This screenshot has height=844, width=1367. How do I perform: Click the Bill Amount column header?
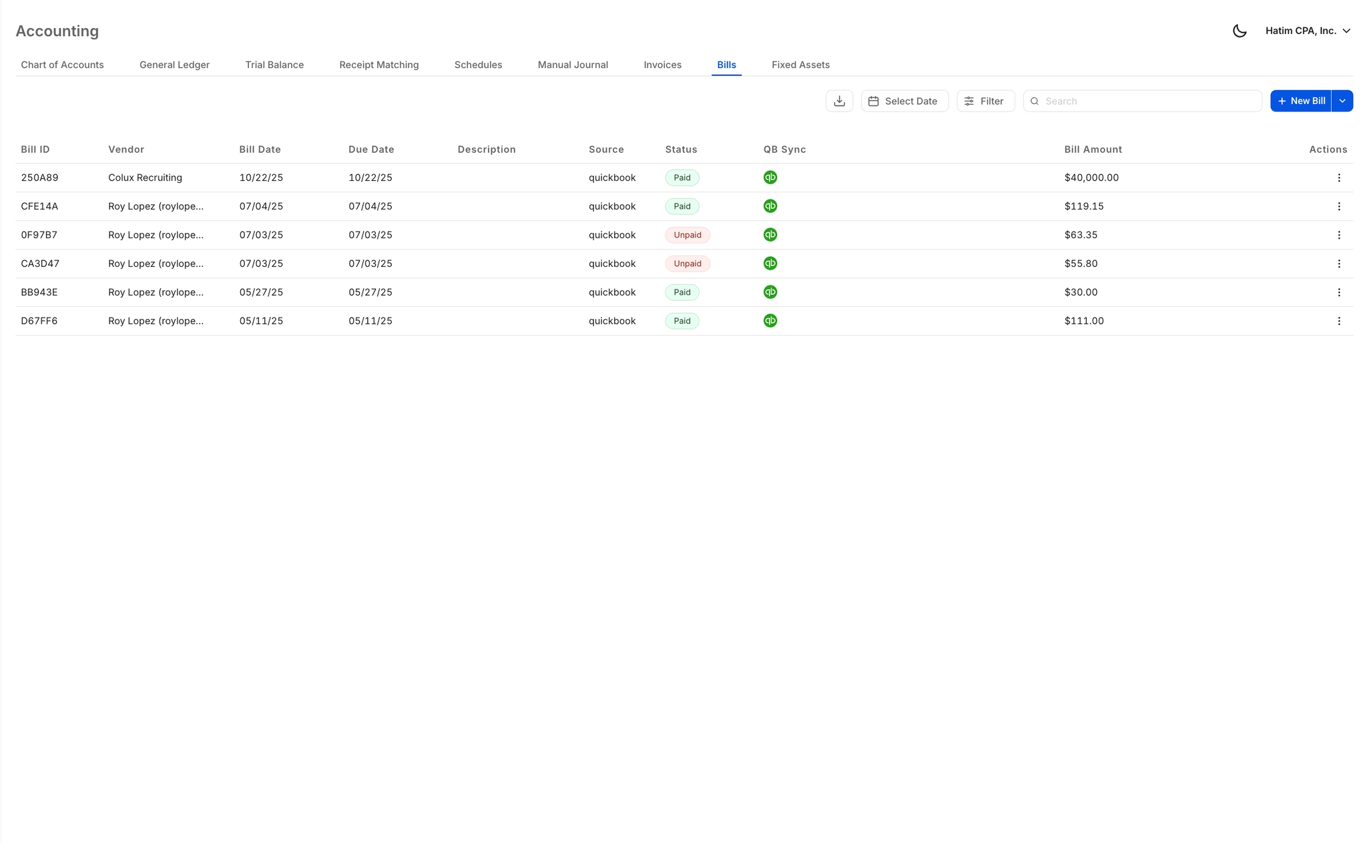(1093, 149)
